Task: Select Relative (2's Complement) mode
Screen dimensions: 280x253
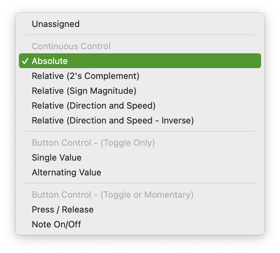Action: pyautogui.click(x=140, y=76)
